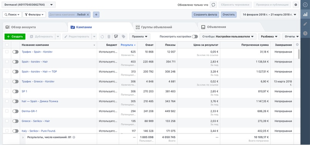The height and width of the screenshot is (145, 310).
Task: Toggle campaign 'Трафик - Spain - Korolev' switch
Action: (15, 52)
